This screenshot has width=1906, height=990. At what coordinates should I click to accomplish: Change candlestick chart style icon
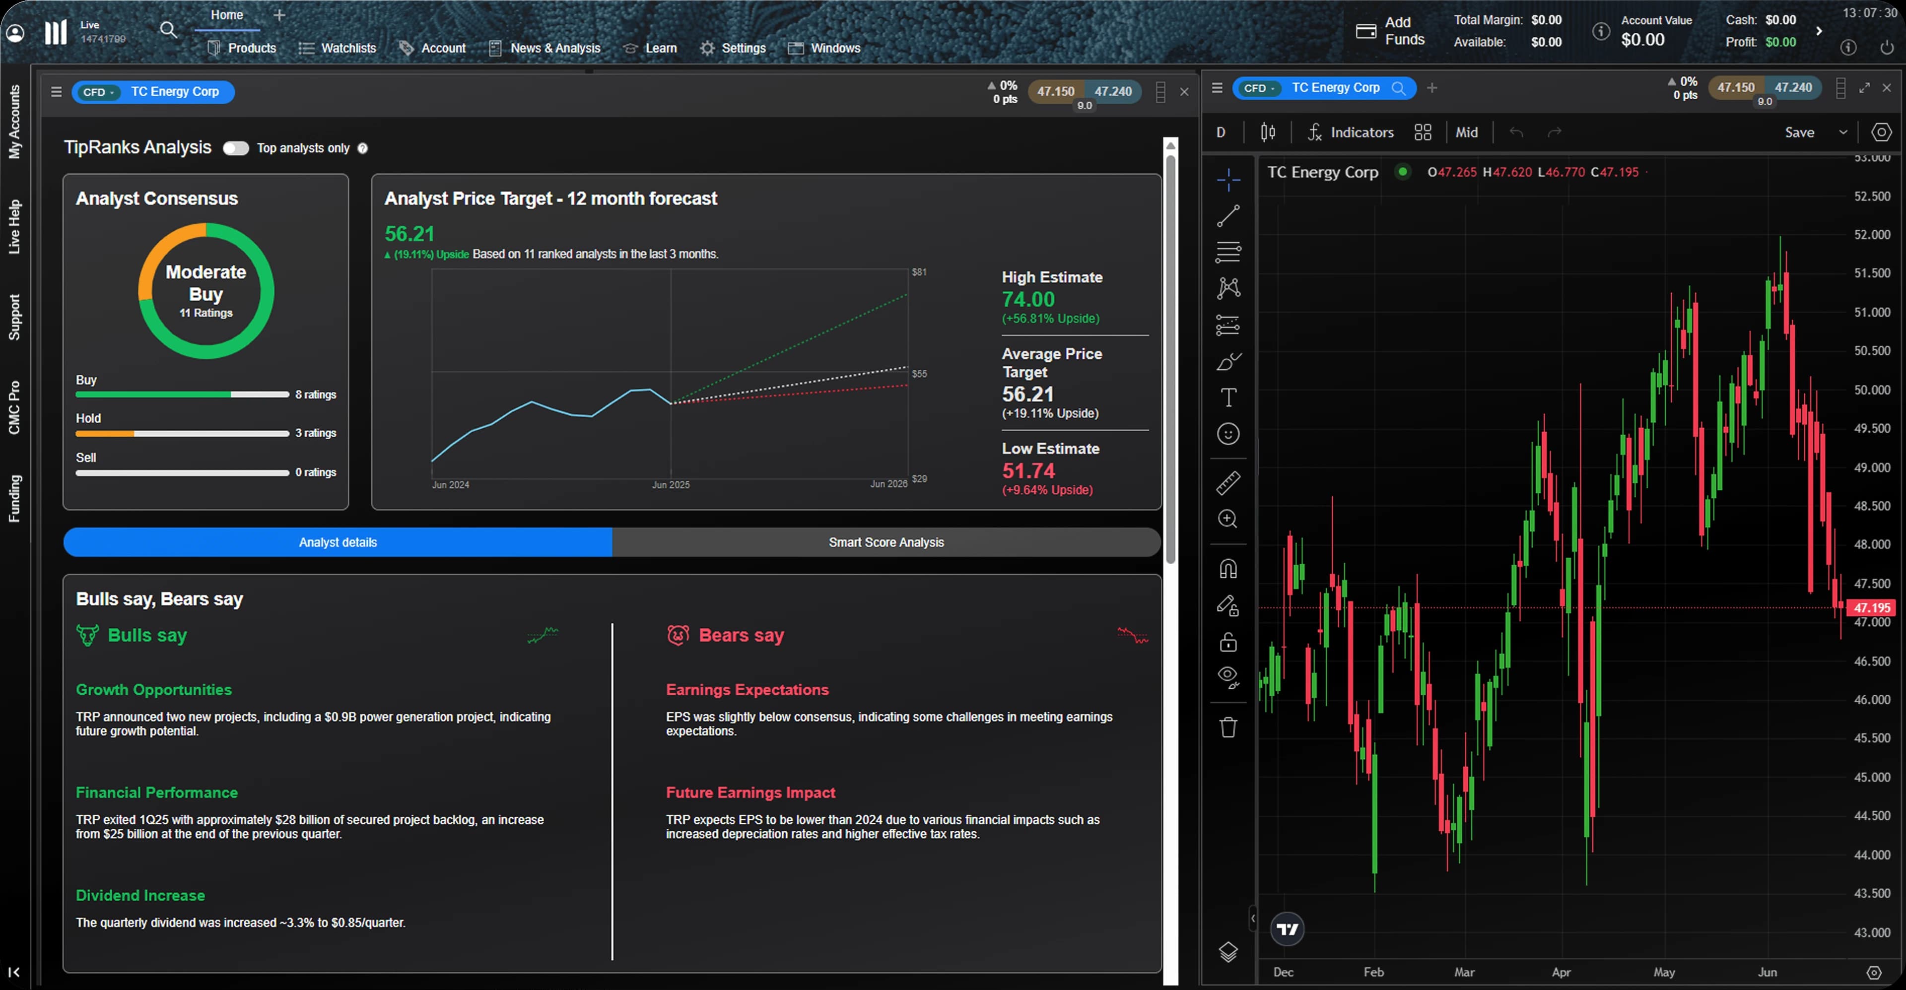(x=1268, y=132)
